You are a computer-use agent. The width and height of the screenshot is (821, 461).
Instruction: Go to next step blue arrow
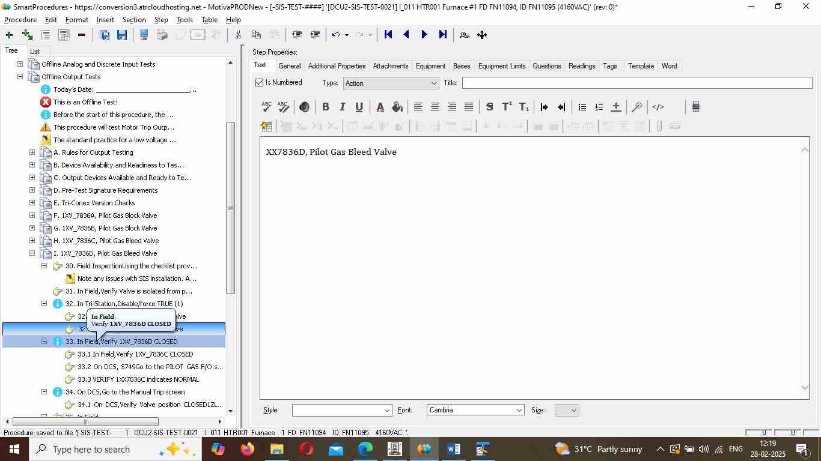(424, 35)
